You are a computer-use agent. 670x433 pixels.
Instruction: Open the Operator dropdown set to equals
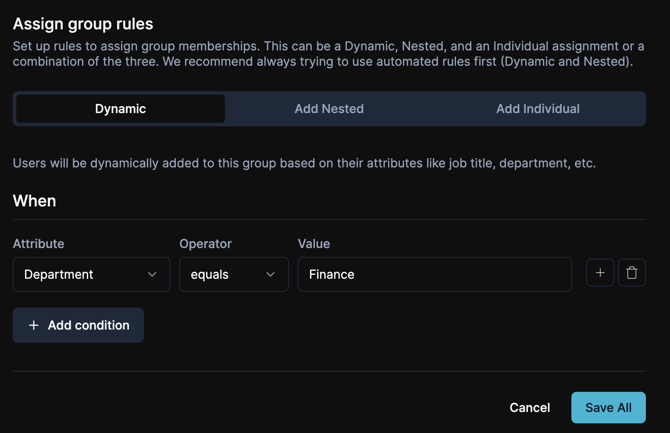(233, 274)
